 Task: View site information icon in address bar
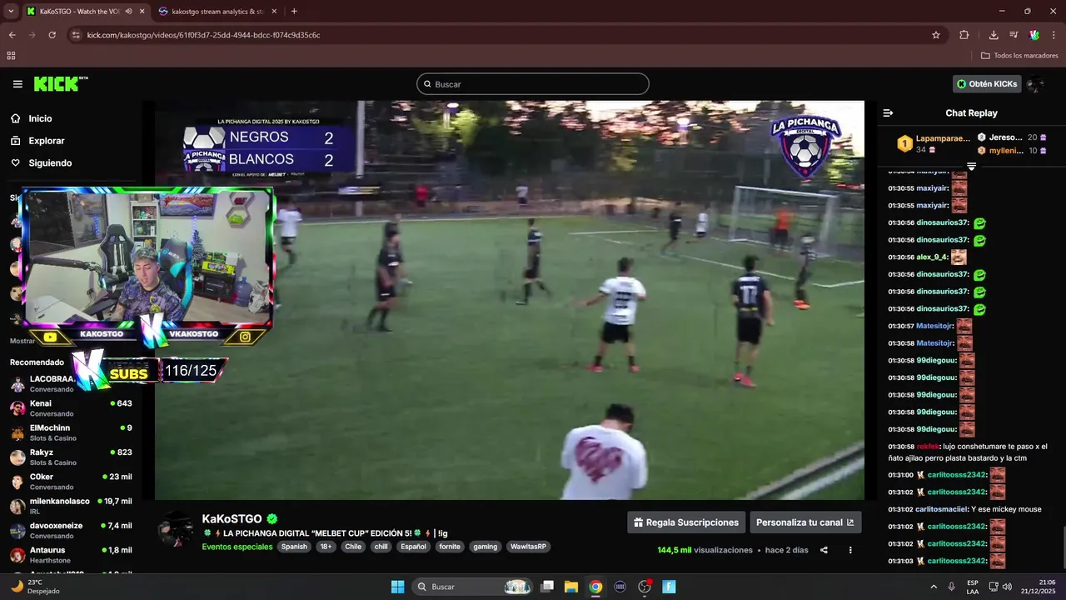click(x=76, y=35)
